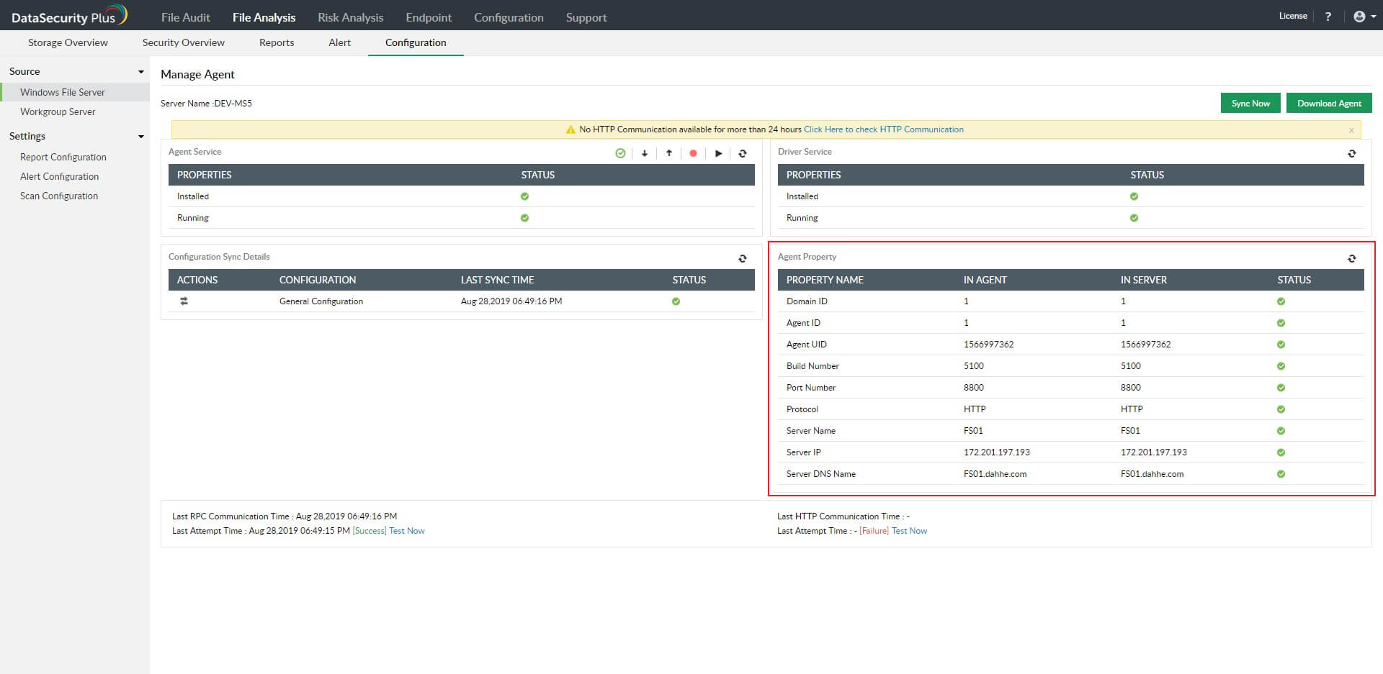Click the green checkmark icon in Agent Service toolbar
Viewport: 1383px width, 674px height.
tap(620, 153)
